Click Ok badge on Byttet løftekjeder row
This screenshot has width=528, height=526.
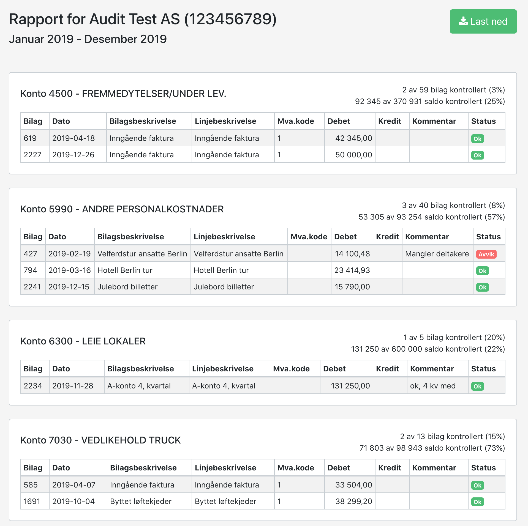(477, 502)
